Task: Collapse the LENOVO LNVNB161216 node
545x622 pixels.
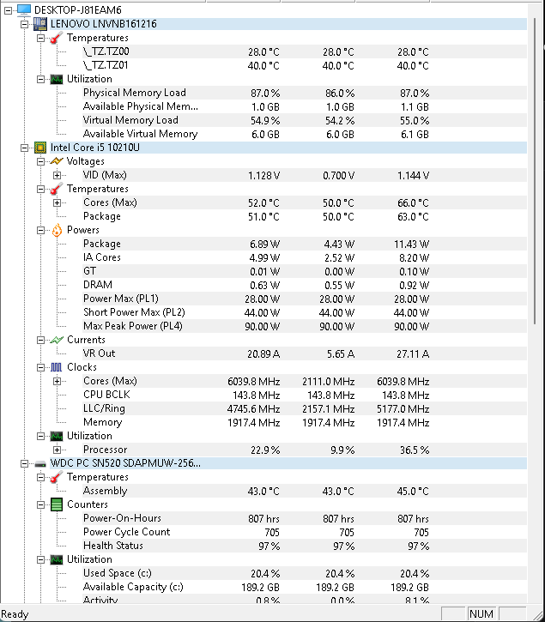Action: (25, 24)
